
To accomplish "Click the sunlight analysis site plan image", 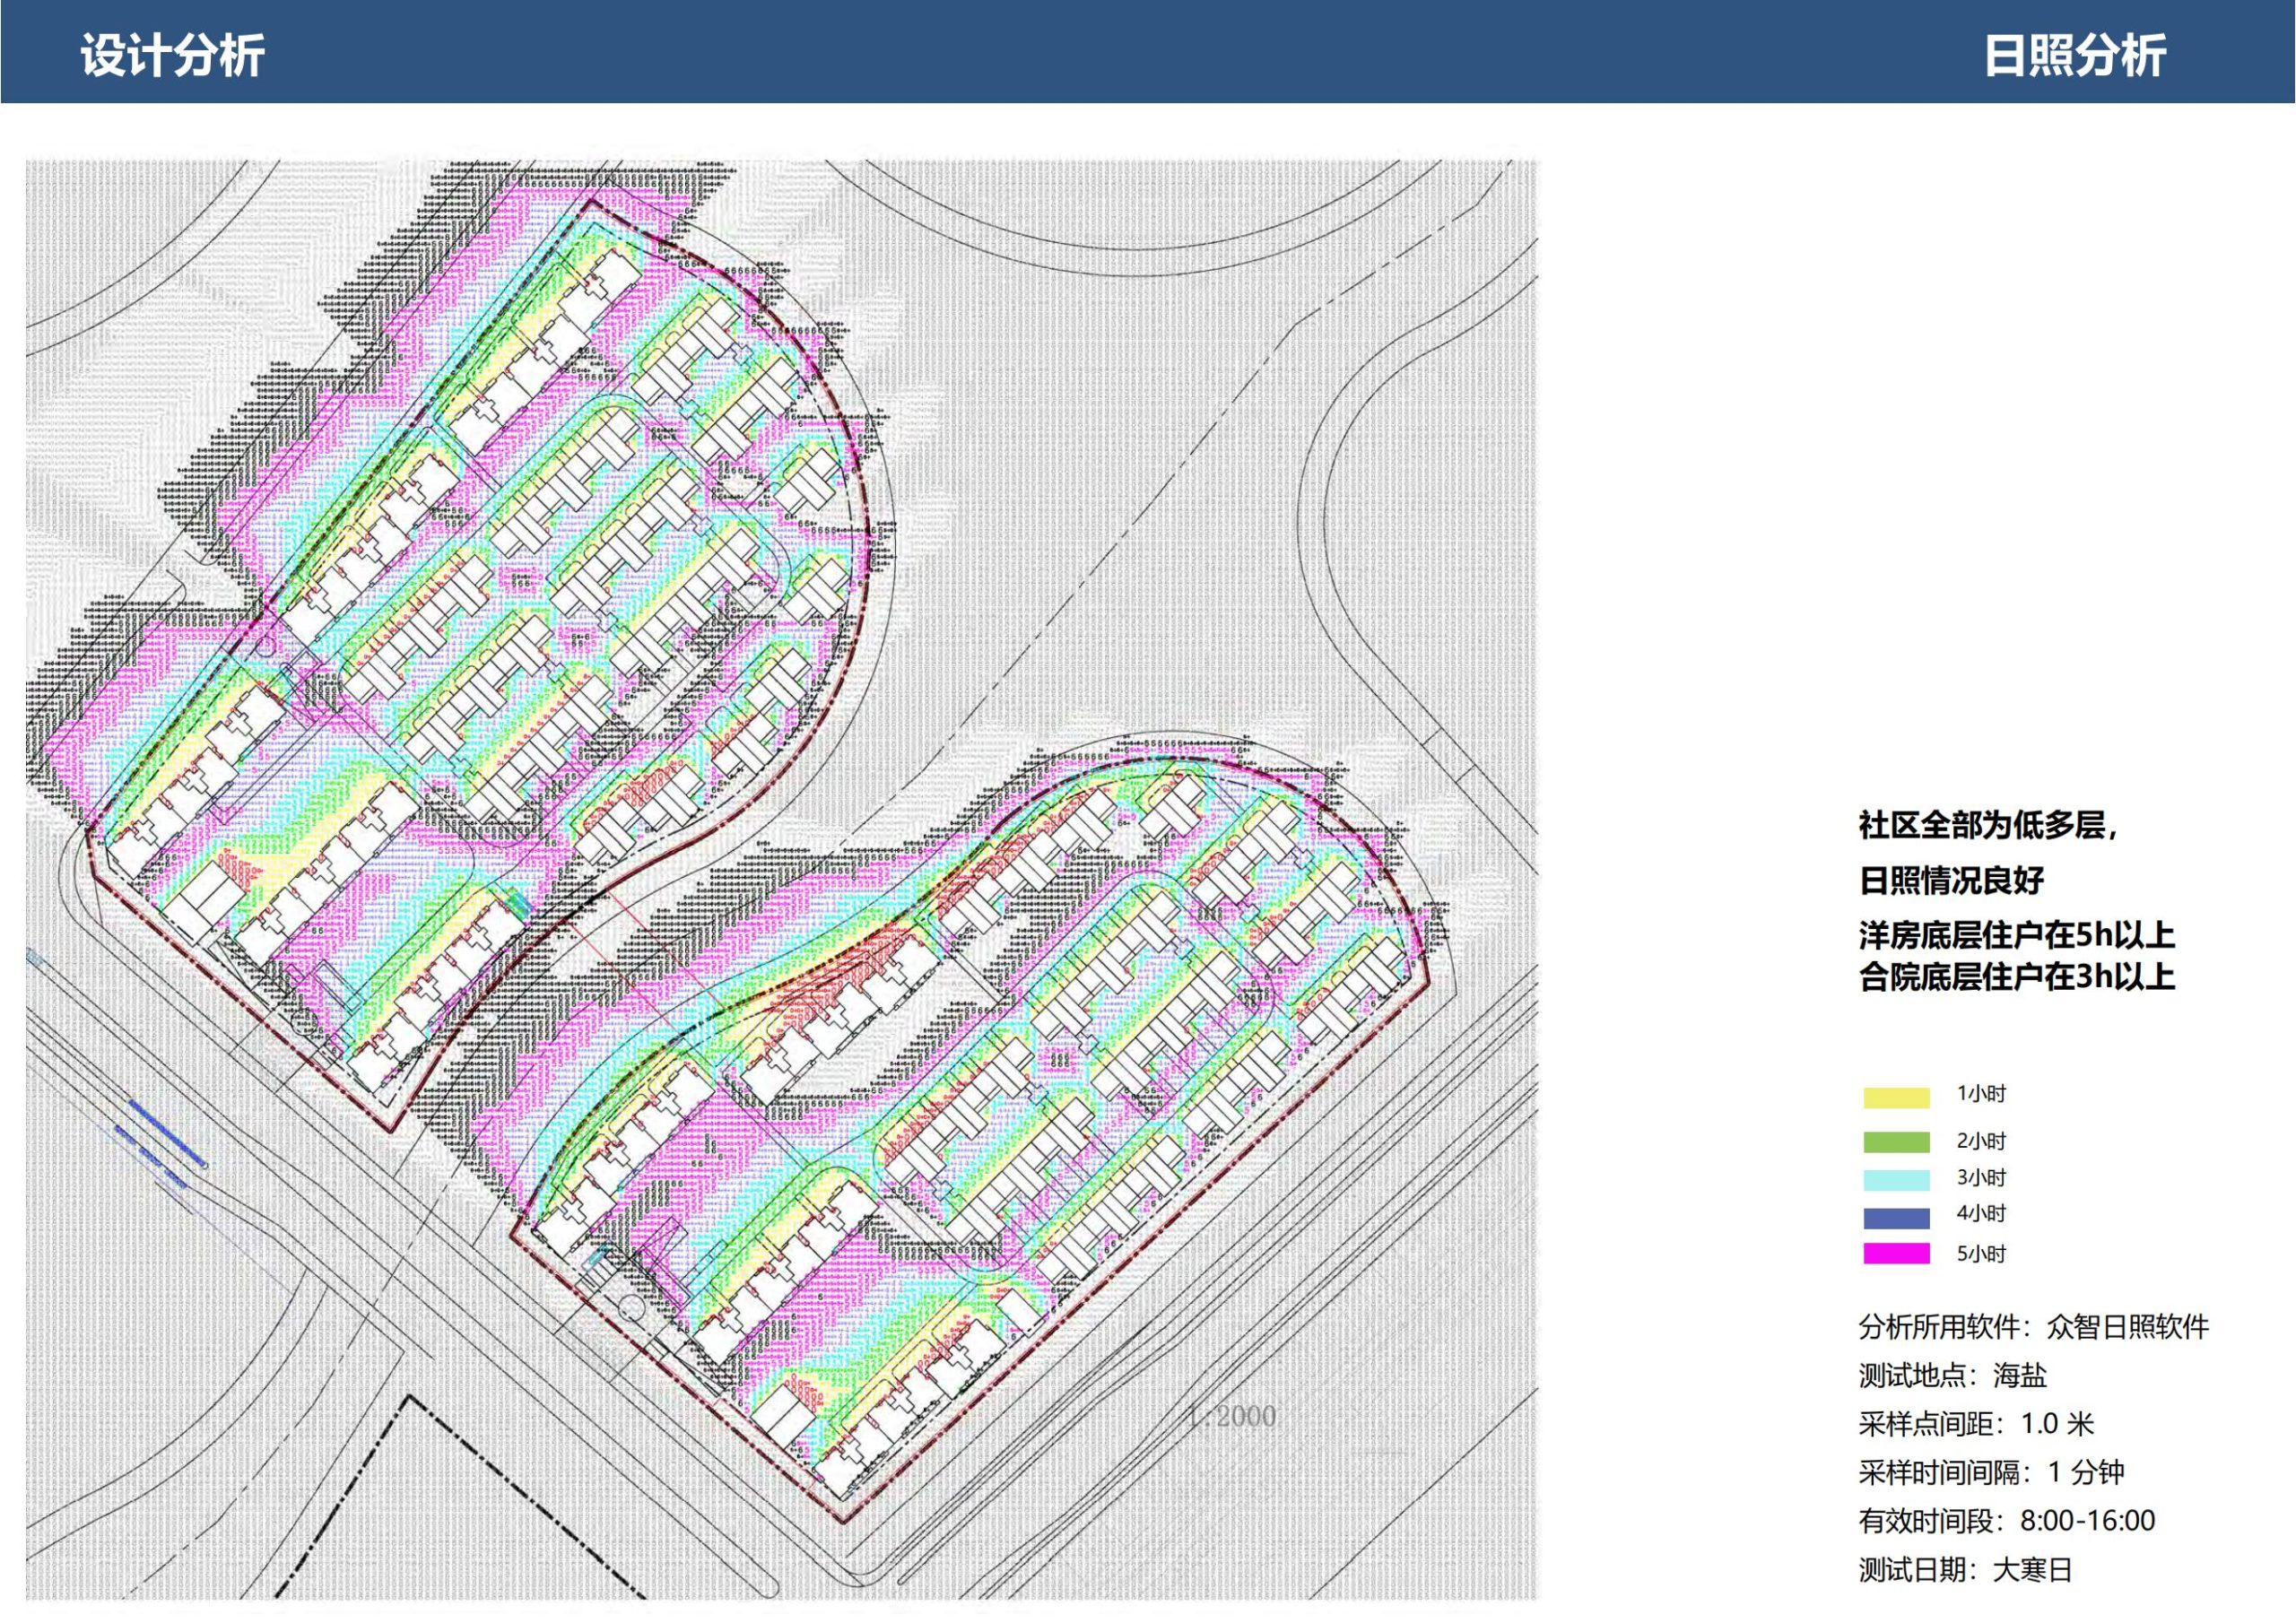I will point(782,881).
